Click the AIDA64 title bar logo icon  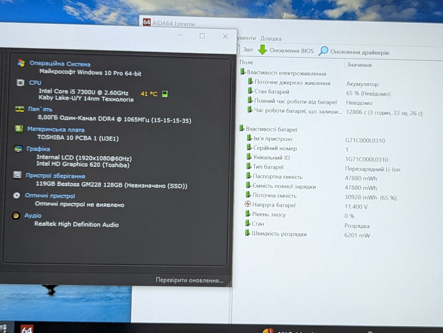(147, 22)
